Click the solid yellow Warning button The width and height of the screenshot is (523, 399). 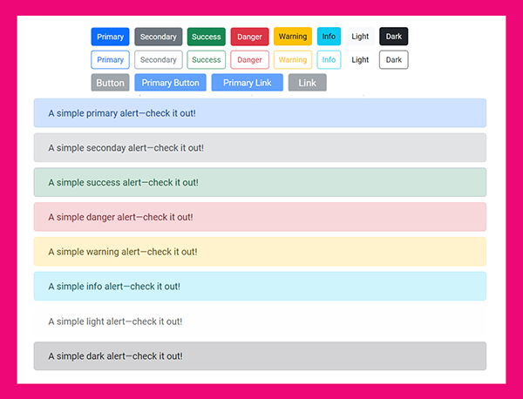[293, 37]
